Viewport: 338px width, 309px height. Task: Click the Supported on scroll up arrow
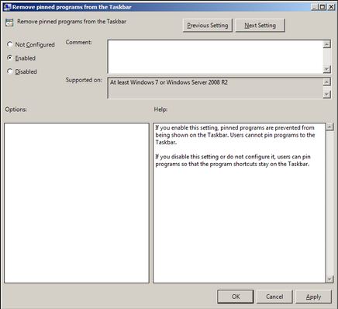tap(327, 82)
